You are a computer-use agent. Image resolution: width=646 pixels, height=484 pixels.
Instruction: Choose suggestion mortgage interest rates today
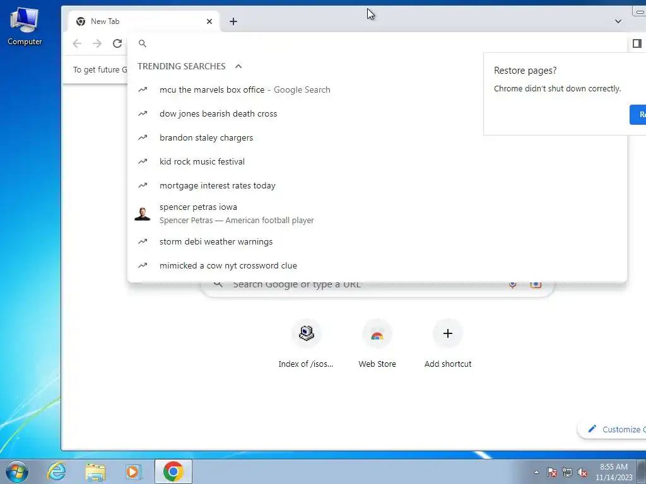[377, 186]
